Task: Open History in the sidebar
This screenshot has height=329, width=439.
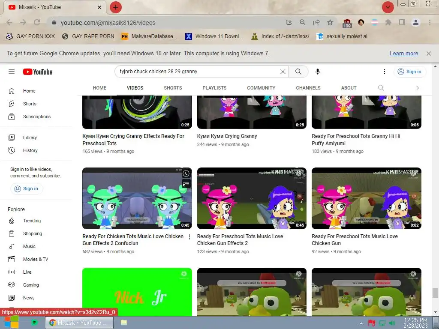Action: [30, 150]
